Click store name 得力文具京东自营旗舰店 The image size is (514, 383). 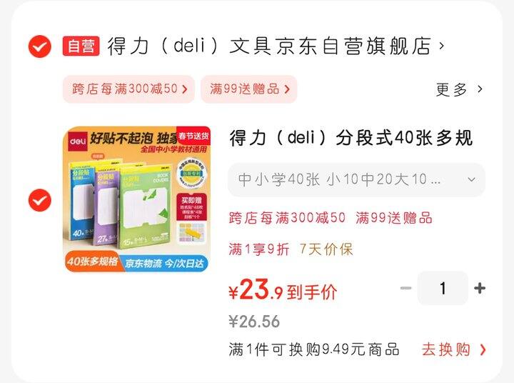pyautogui.click(x=269, y=46)
